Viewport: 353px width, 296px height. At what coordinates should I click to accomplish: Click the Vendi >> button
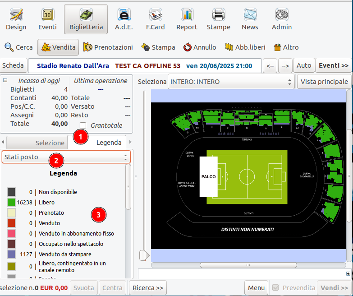coord(335,288)
